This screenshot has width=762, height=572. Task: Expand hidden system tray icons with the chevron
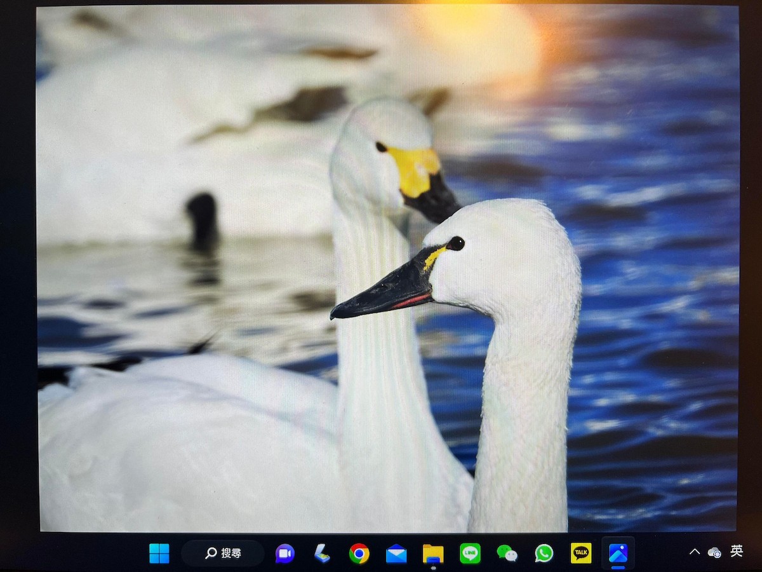pos(695,552)
